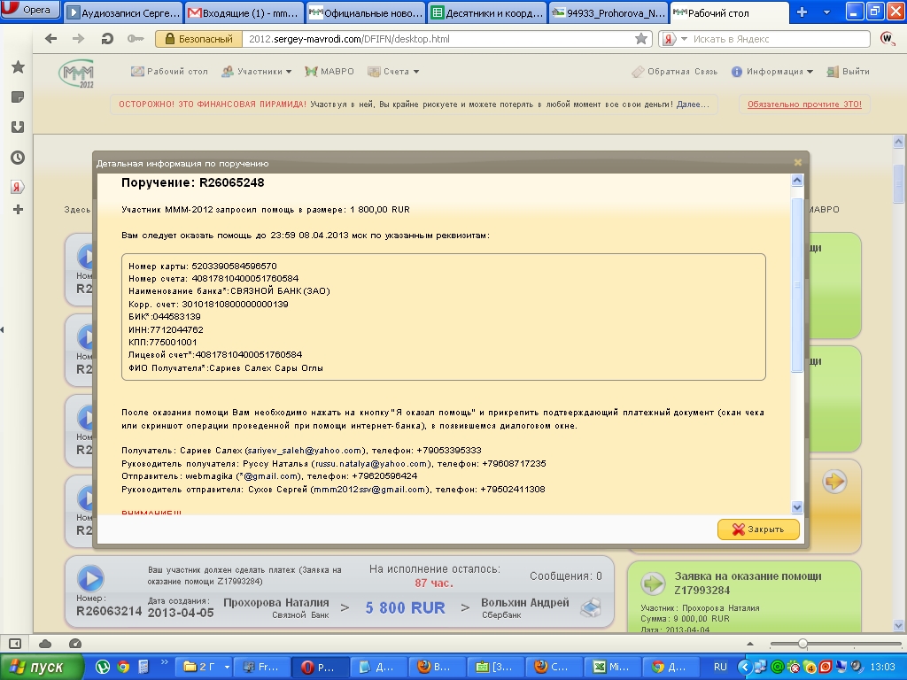Open notes panel in Opera sidebar
The width and height of the screenshot is (907, 680).
pyautogui.click(x=18, y=97)
